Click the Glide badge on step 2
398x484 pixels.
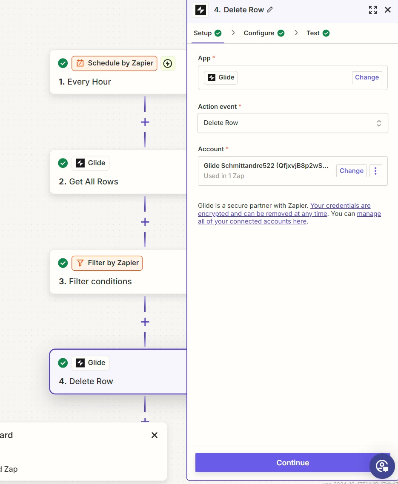click(90, 163)
